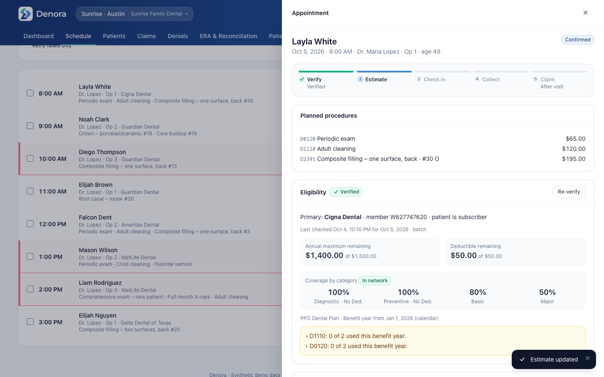Viewport: 604px width, 377px height.
Task: Click the In network badge
Action: click(375, 281)
